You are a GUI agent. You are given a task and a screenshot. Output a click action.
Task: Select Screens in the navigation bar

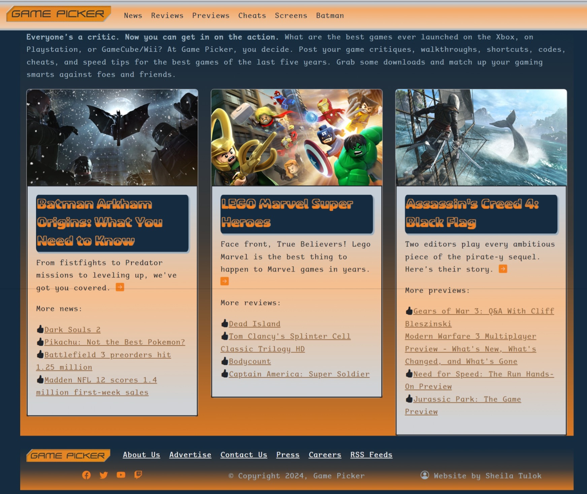pyautogui.click(x=291, y=15)
